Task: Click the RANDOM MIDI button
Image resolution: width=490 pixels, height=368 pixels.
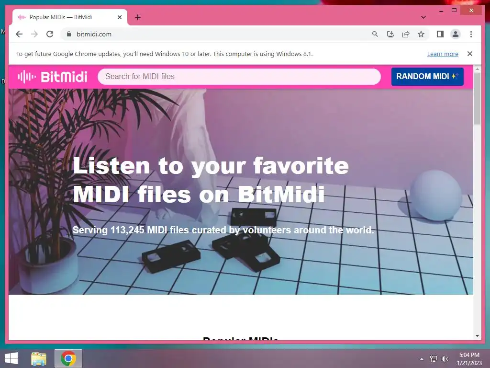Action: (x=427, y=77)
